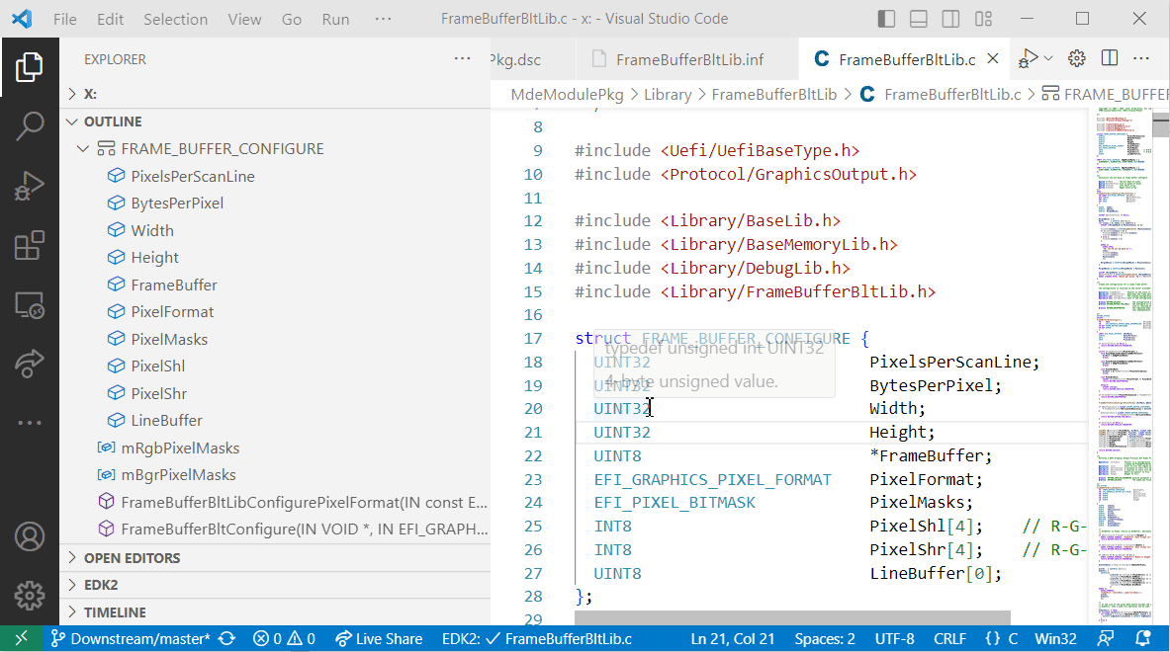The width and height of the screenshot is (1170, 652).
Task: Expand the X: folder section
Action: click(275, 94)
